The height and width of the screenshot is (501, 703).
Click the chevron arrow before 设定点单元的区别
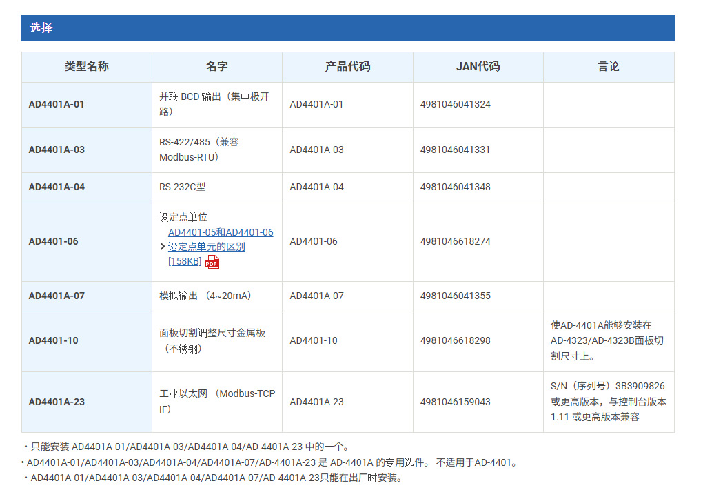coord(163,247)
